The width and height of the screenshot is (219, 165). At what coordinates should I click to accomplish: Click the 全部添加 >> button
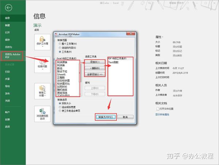click(95, 74)
